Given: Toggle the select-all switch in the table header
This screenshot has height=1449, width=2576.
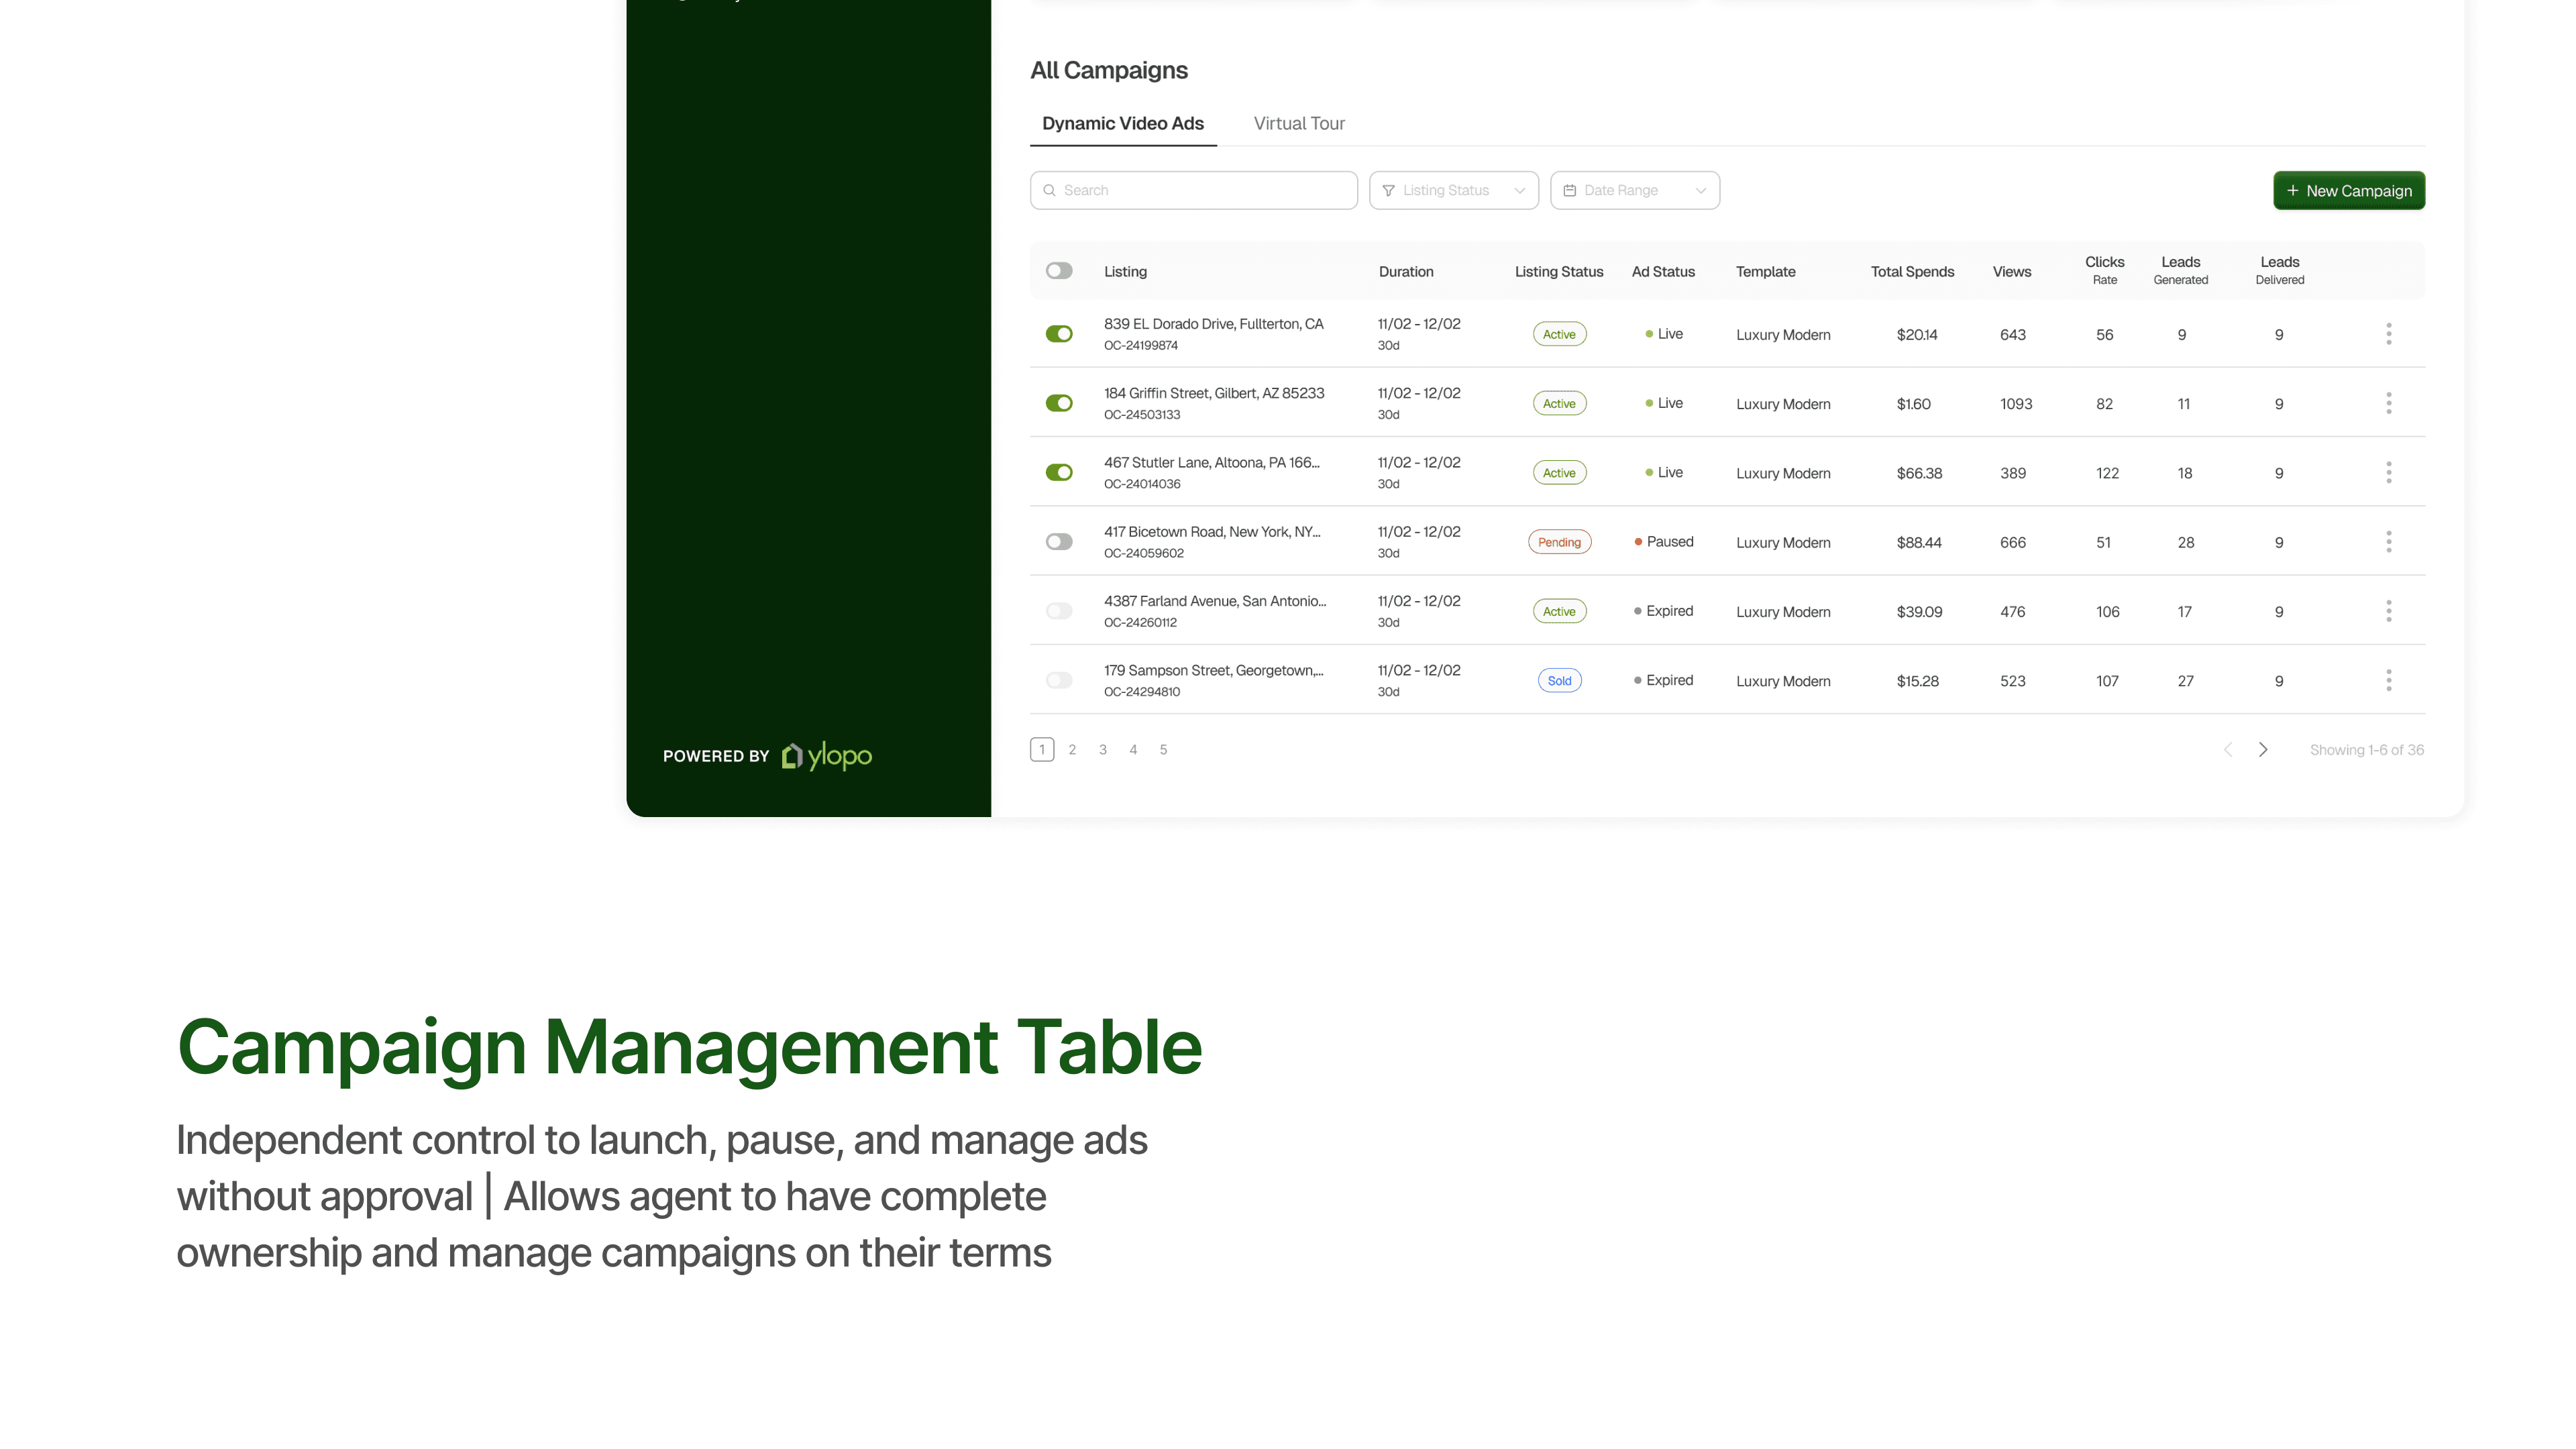Looking at the screenshot, I should click(1059, 271).
